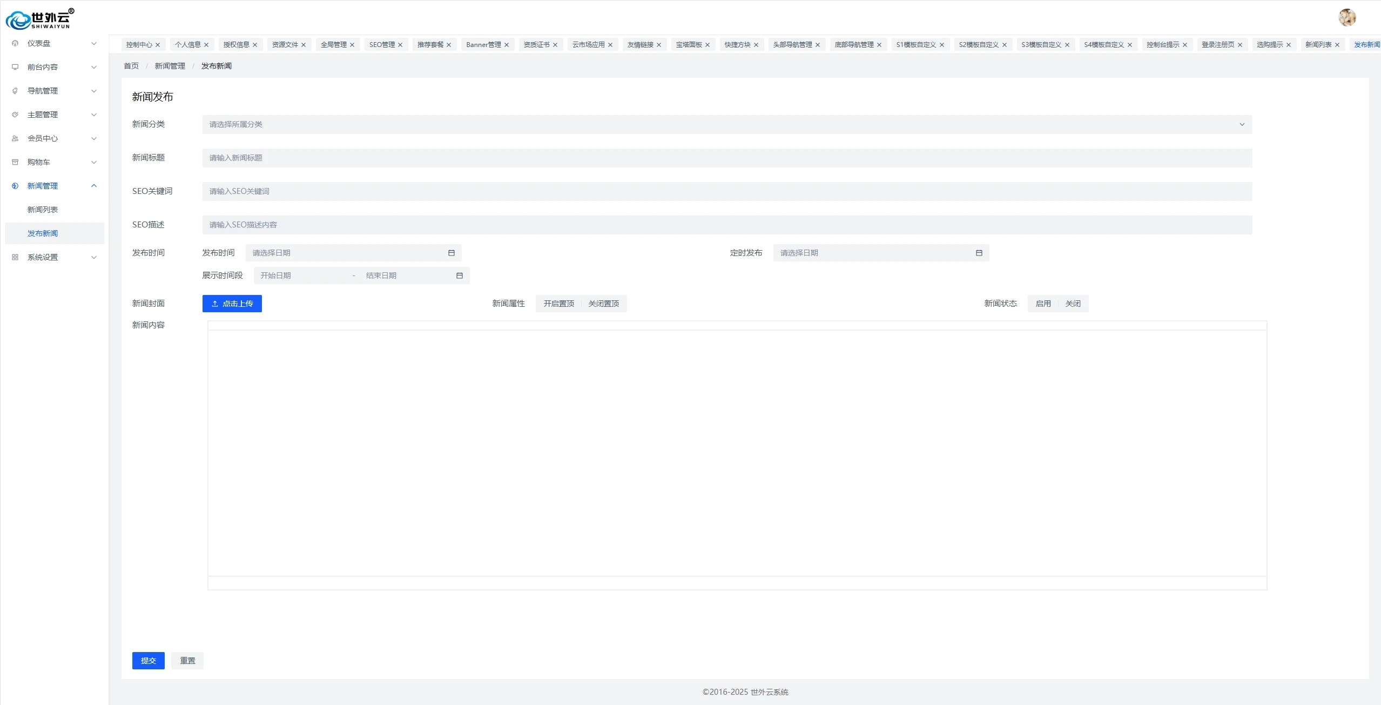Open the calendar icon in 定时发布 field

[979, 253]
